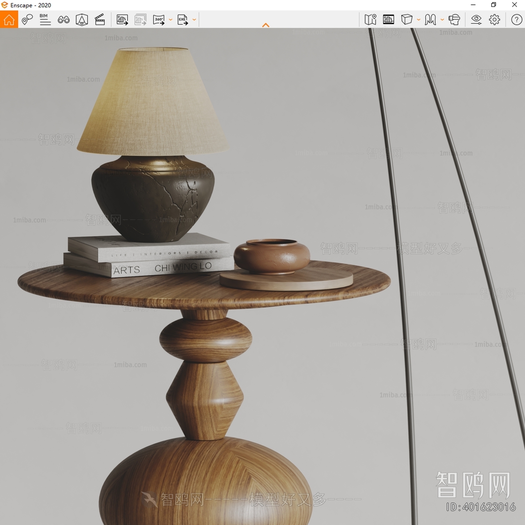Image resolution: width=525 pixels, height=525 pixels.
Task: Close the Enscape window
Action: tap(514, 5)
